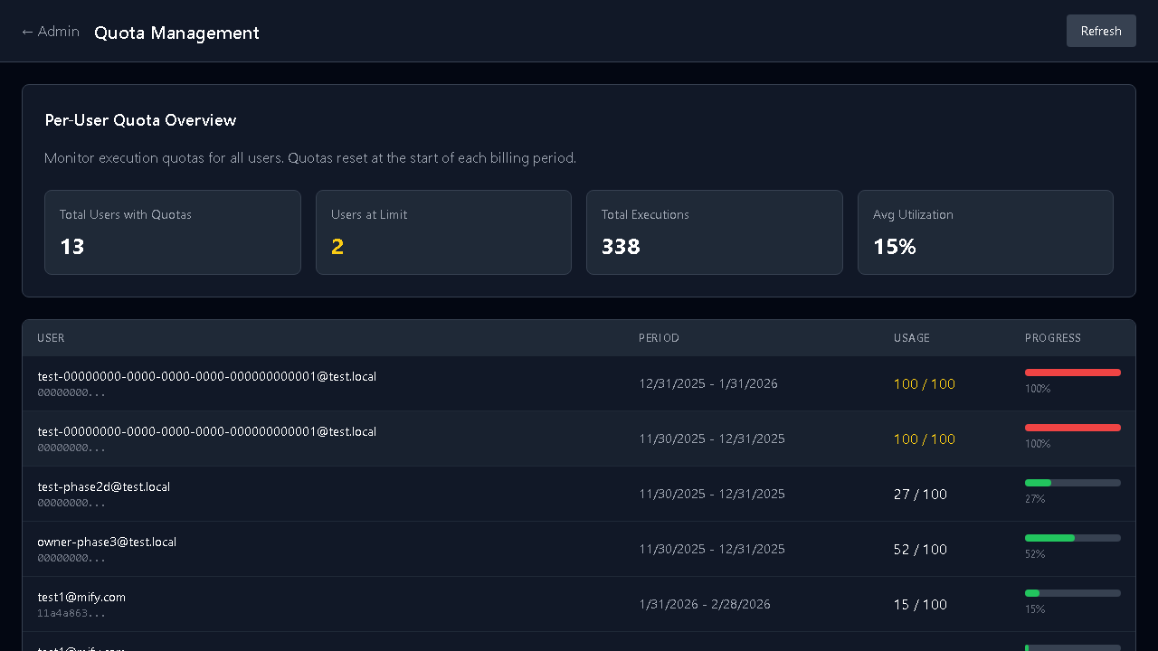
Task: Click the green 27% progress bar
Action: click(x=1072, y=483)
